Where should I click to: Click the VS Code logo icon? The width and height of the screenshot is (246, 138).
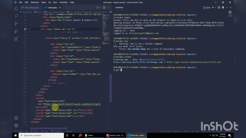pyautogui.click(x=15, y=2)
